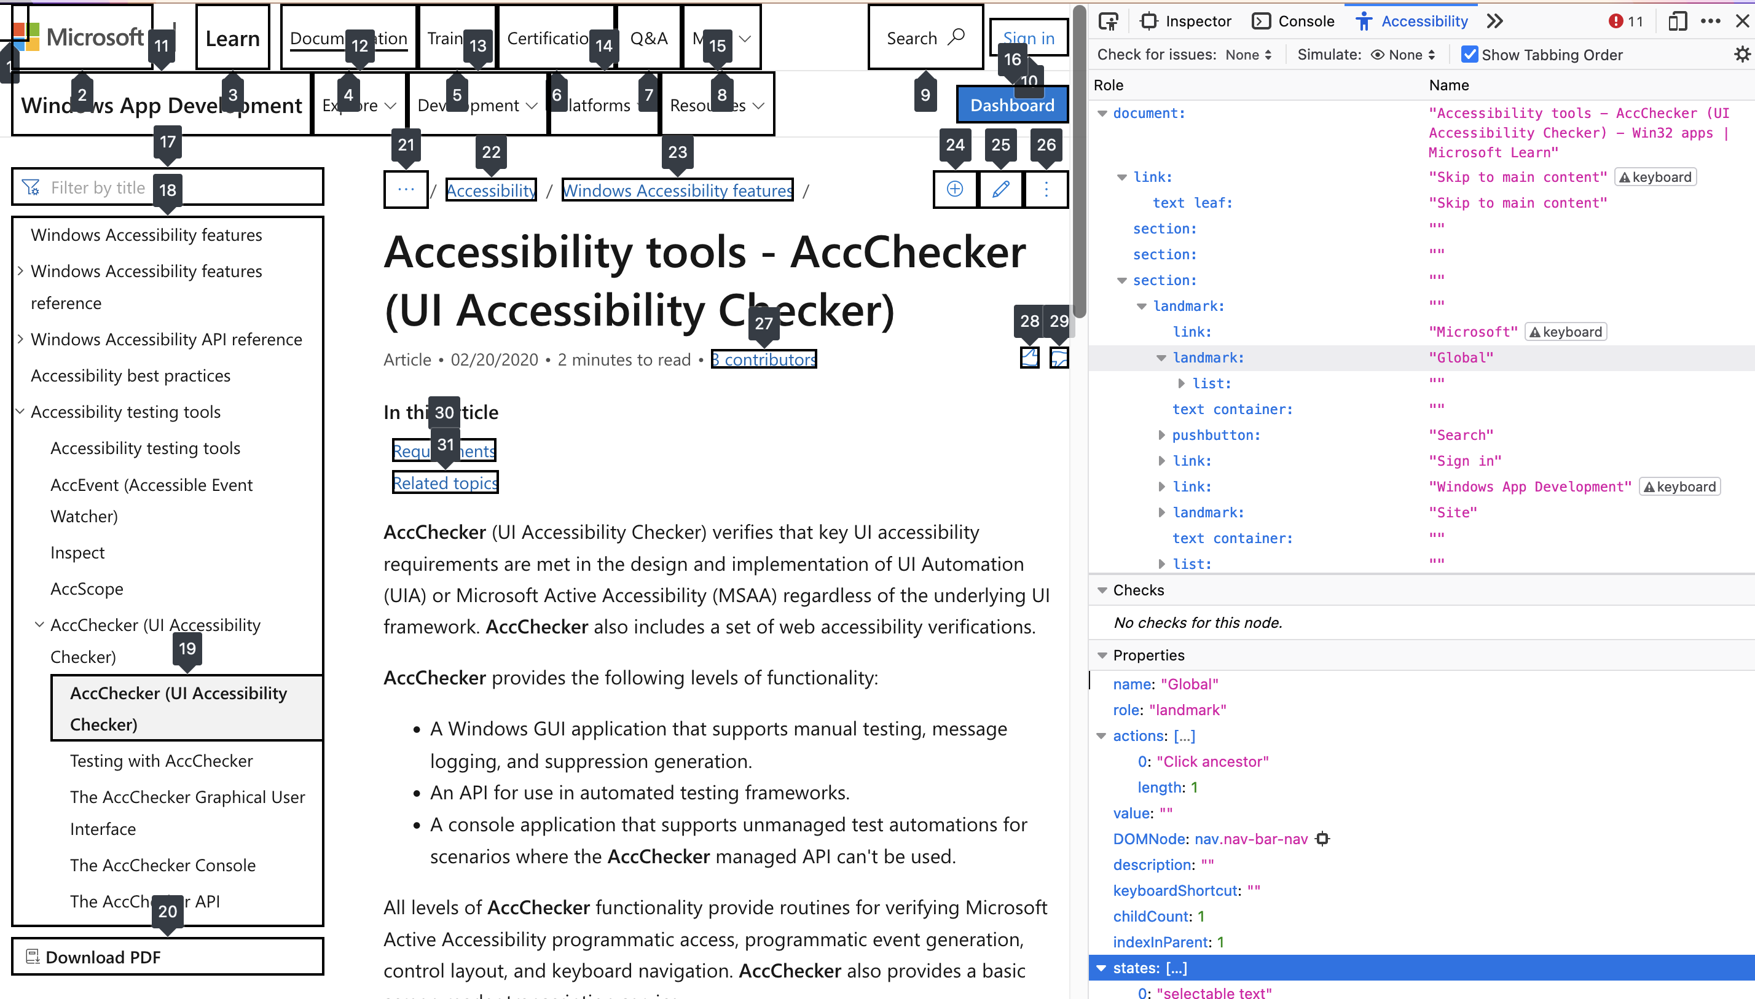1755x999 pixels.
Task: Show more DevTools tabs with double chevron
Action: tap(1494, 22)
